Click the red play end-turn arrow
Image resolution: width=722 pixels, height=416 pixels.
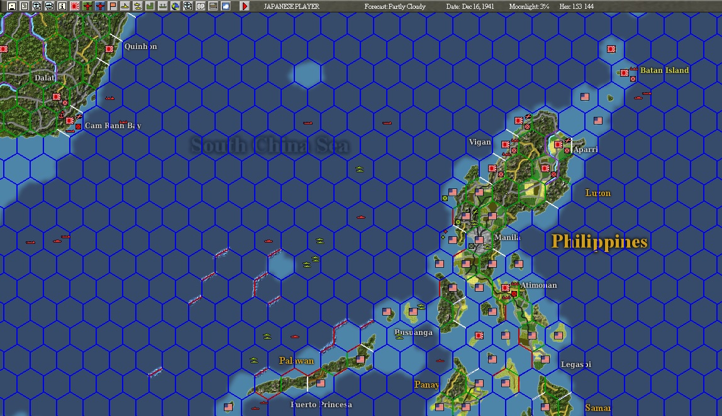[245, 6]
